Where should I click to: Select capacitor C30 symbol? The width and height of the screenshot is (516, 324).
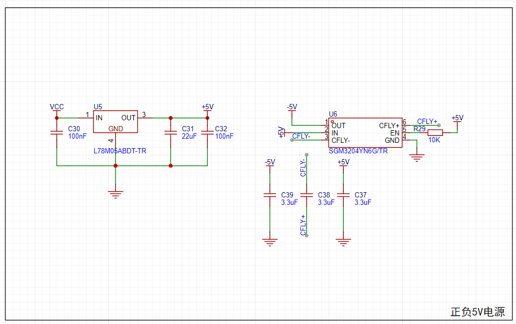coord(57,133)
